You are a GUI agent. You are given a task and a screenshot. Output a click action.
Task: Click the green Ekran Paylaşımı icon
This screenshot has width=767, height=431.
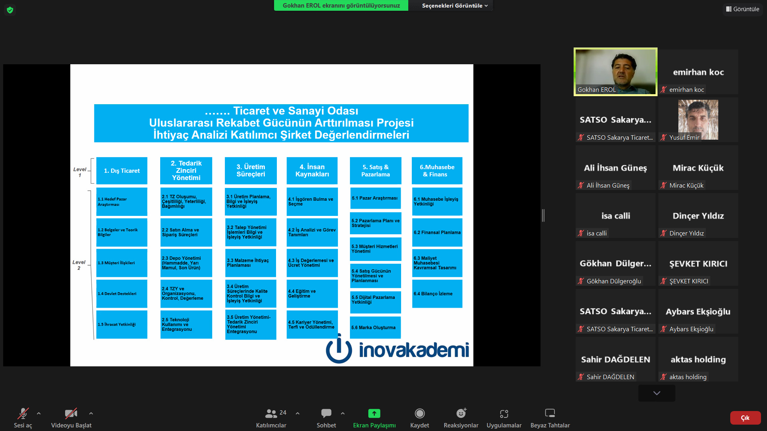[x=374, y=413]
